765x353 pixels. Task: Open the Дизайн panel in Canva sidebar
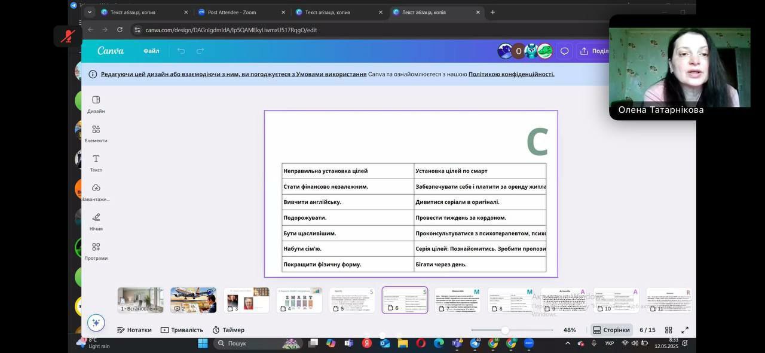96,104
